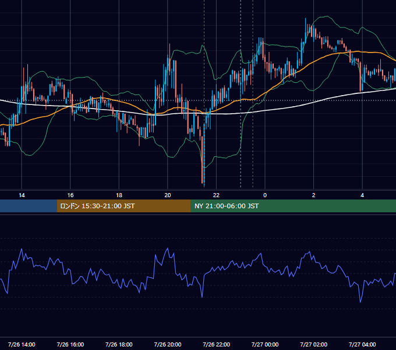Click the blue session bar before the ロンドン session
The height and width of the screenshot is (350, 396).
coord(29,206)
